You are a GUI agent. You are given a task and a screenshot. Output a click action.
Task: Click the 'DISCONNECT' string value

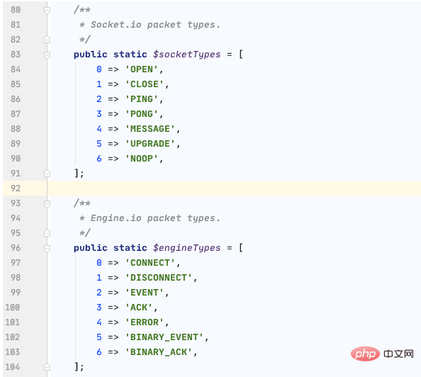tap(159, 277)
